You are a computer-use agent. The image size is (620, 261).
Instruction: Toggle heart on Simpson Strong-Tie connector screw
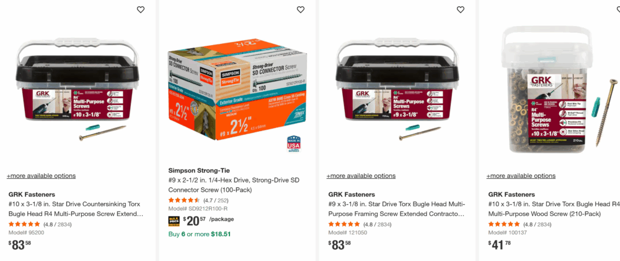(x=301, y=10)
